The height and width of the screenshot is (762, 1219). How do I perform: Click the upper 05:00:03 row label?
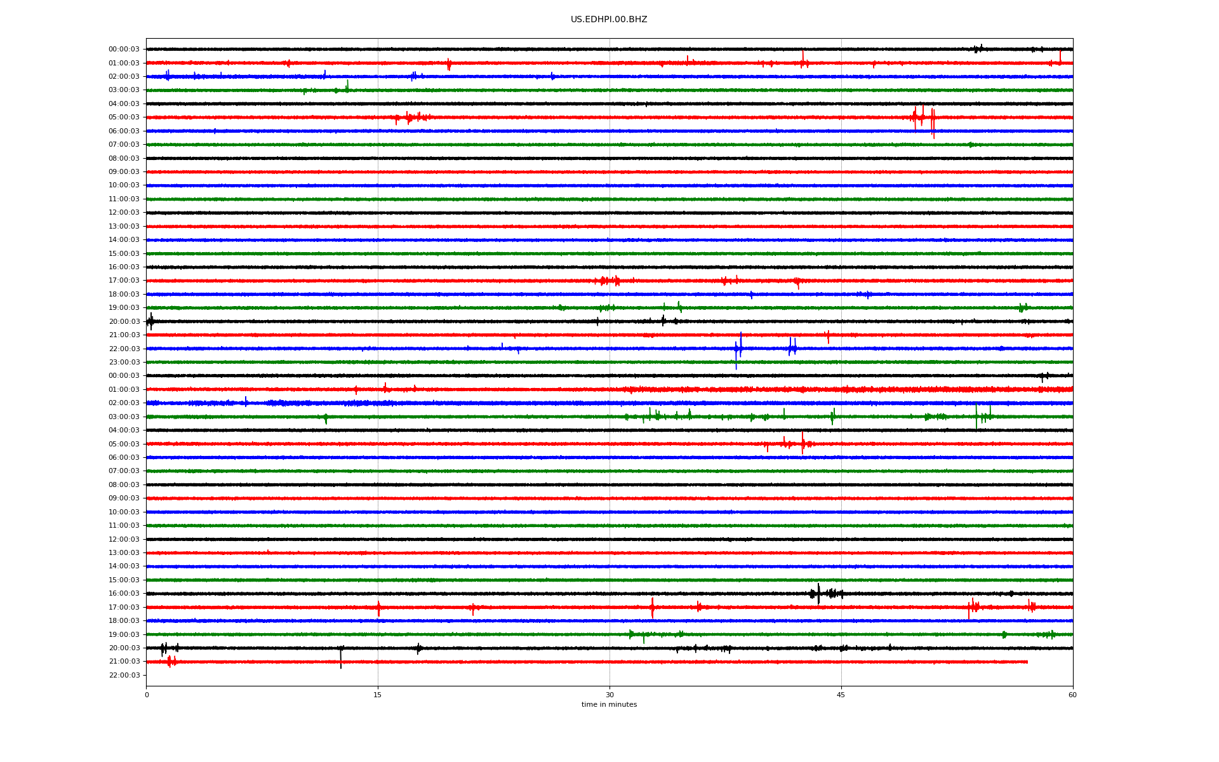point(124,117)
